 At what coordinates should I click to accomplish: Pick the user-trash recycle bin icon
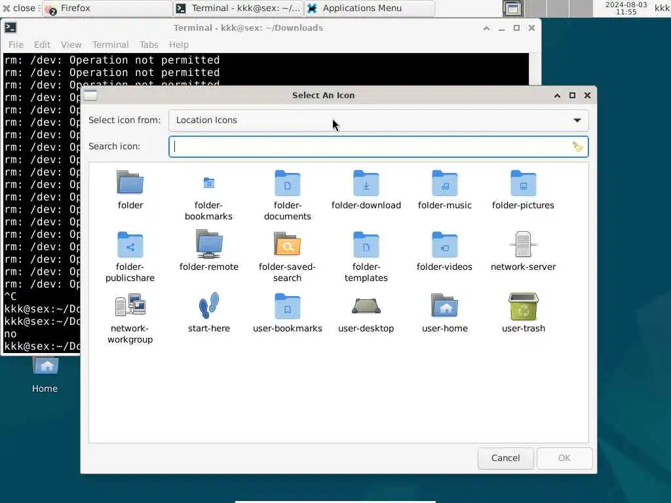click(523, 306)
